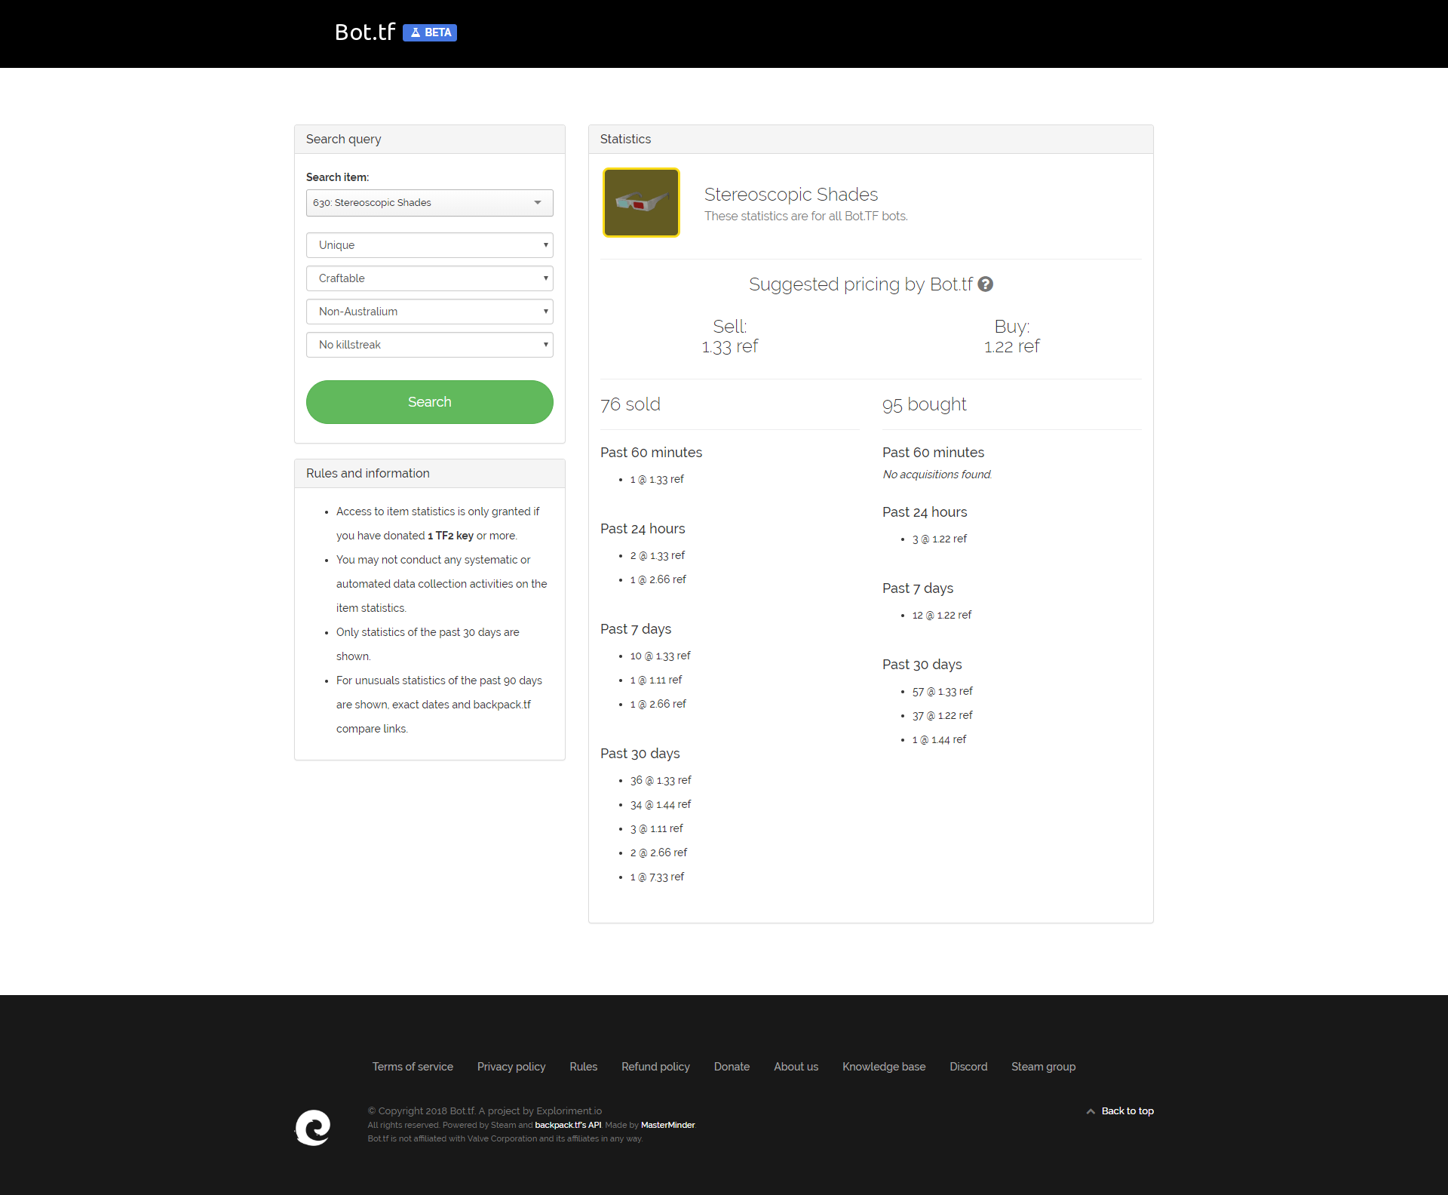Click the Bot.tf logo in header
Screen dimensions: 1448x1195
tap(365, 32)
